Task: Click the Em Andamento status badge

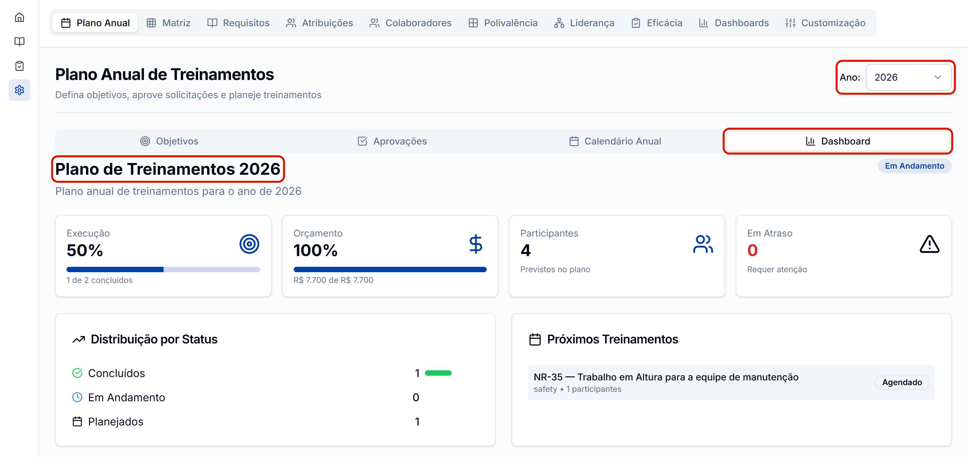Action: [x=914, y=166]
